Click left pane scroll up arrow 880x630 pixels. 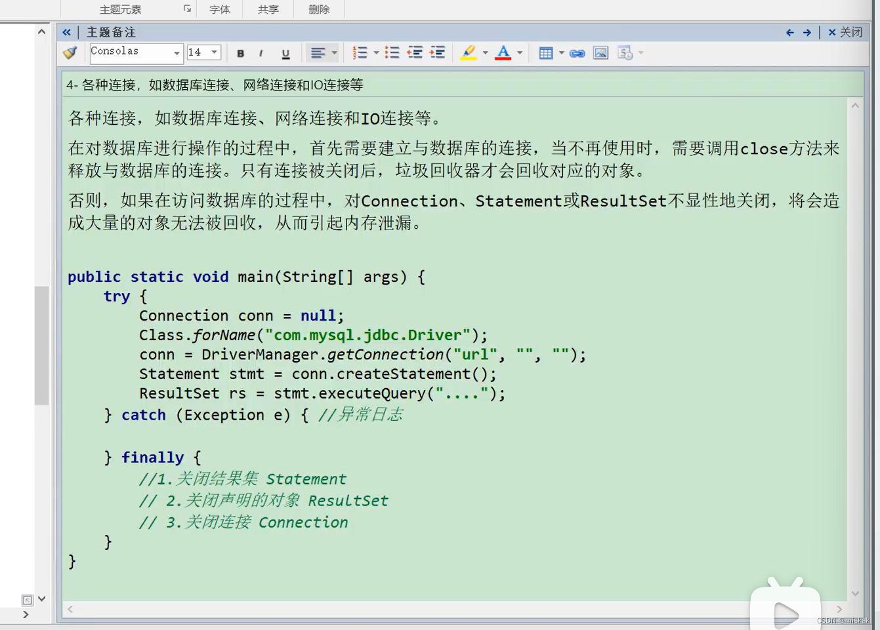41,31
